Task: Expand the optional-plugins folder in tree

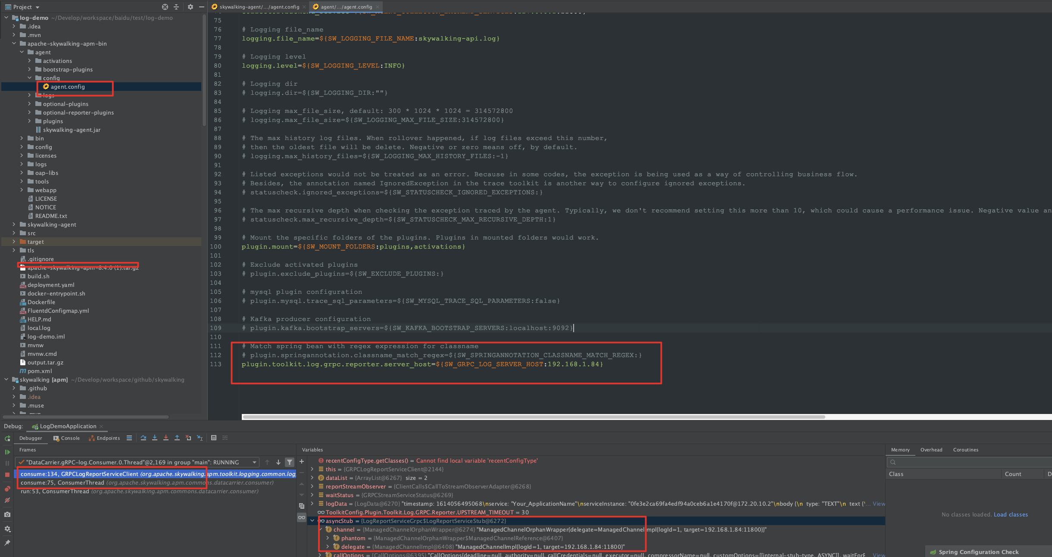Action: [x=29, y=104]
